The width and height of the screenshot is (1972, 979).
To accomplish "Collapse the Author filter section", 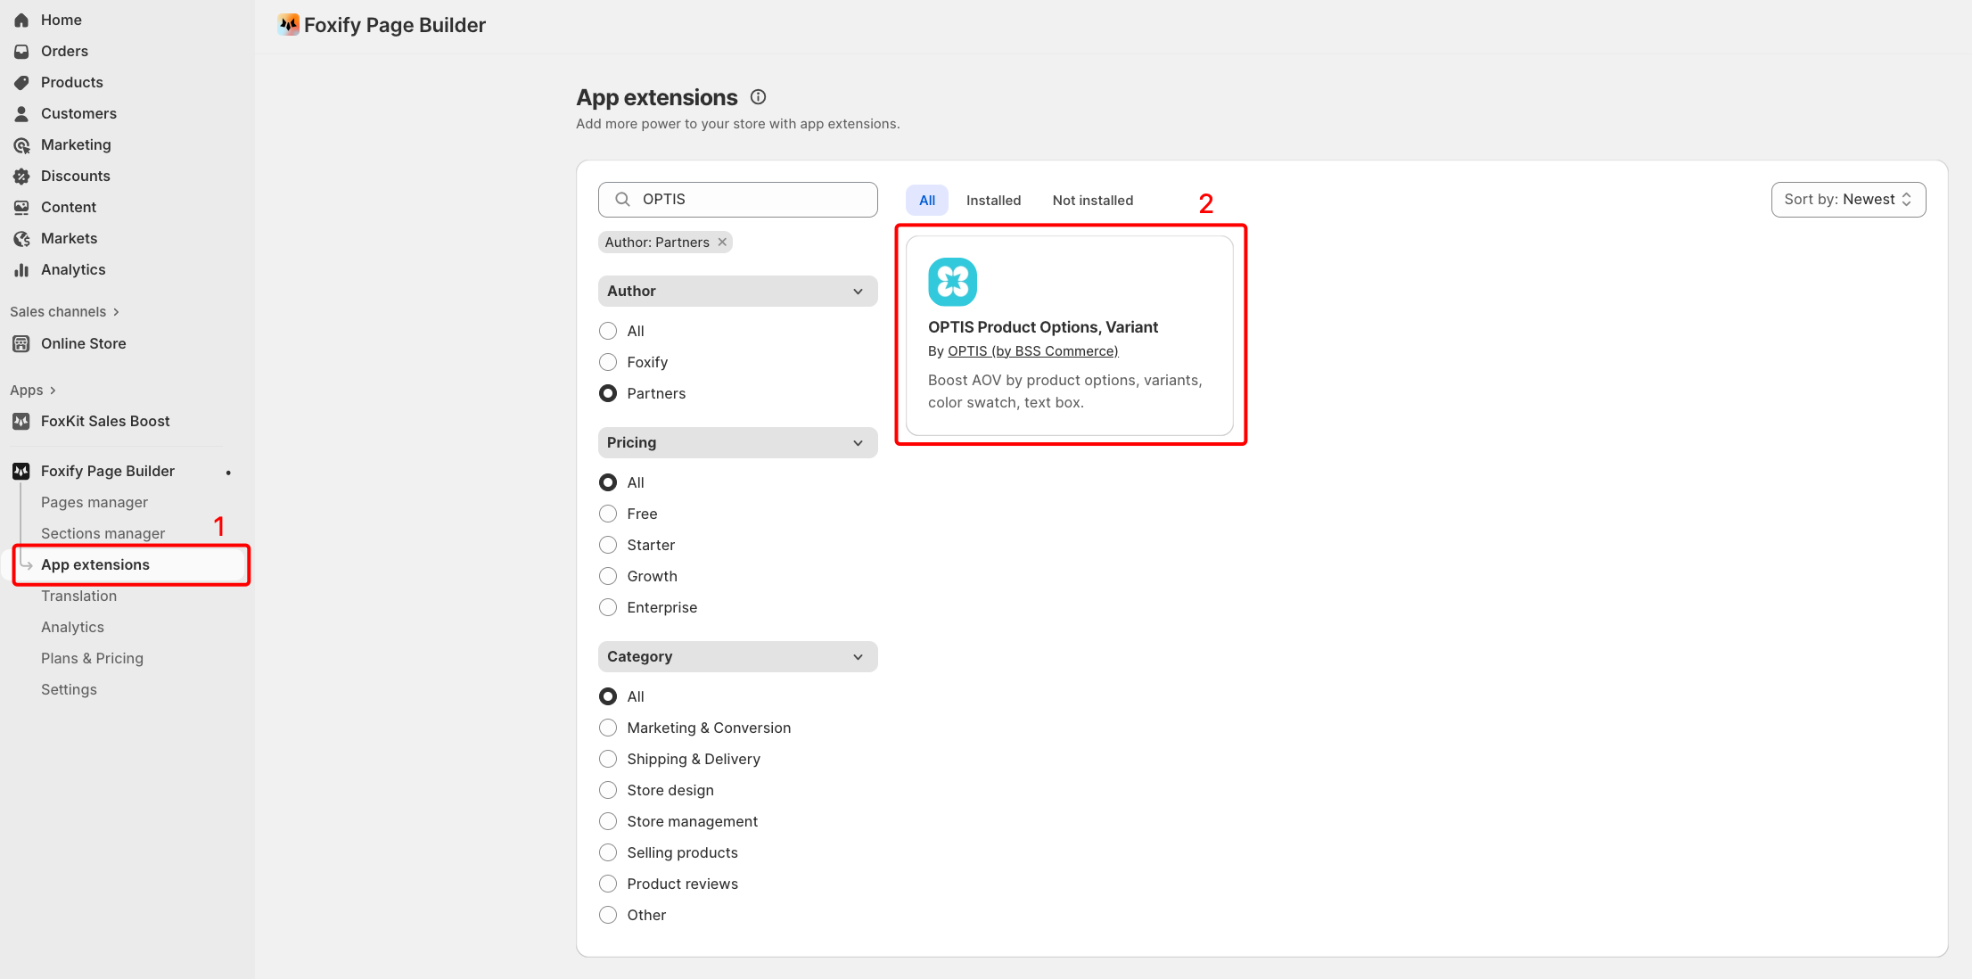I will click(x=737, y=291).
